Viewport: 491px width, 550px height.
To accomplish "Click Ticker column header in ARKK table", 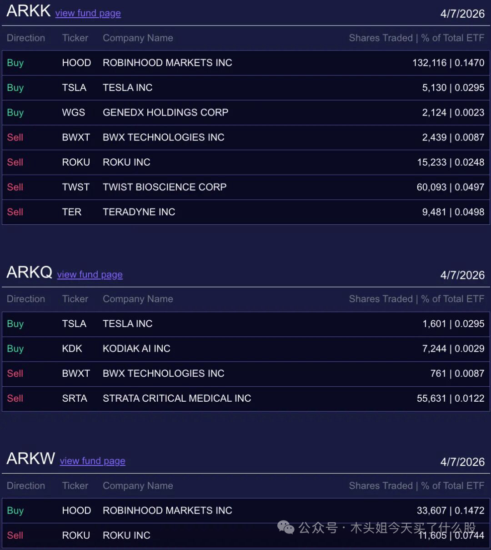I will pos(75,38).
